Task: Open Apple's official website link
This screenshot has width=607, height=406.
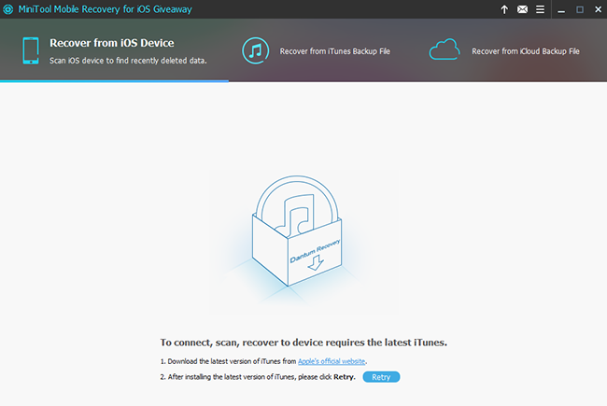Action: 332,361
